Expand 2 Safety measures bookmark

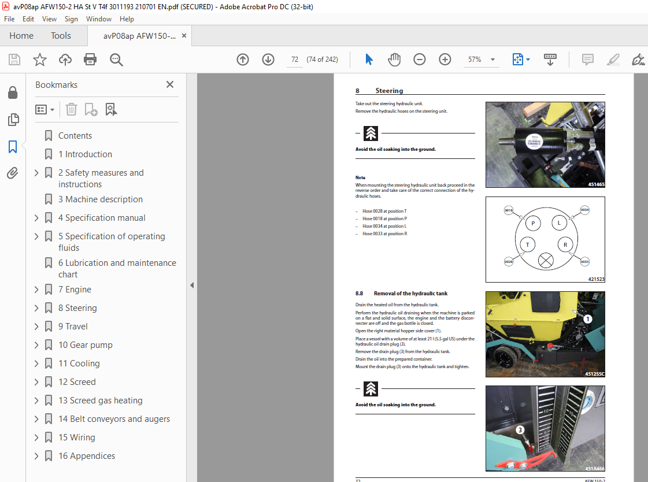tap(36, 173)
